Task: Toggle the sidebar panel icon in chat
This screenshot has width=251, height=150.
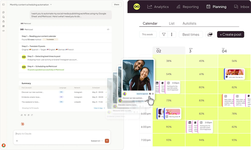Action: click(3, 5)
